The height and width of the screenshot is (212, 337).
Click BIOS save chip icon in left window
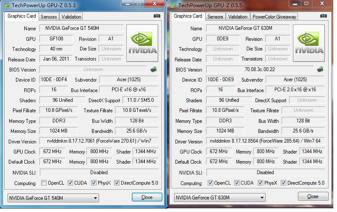click(x=154, y=69)
